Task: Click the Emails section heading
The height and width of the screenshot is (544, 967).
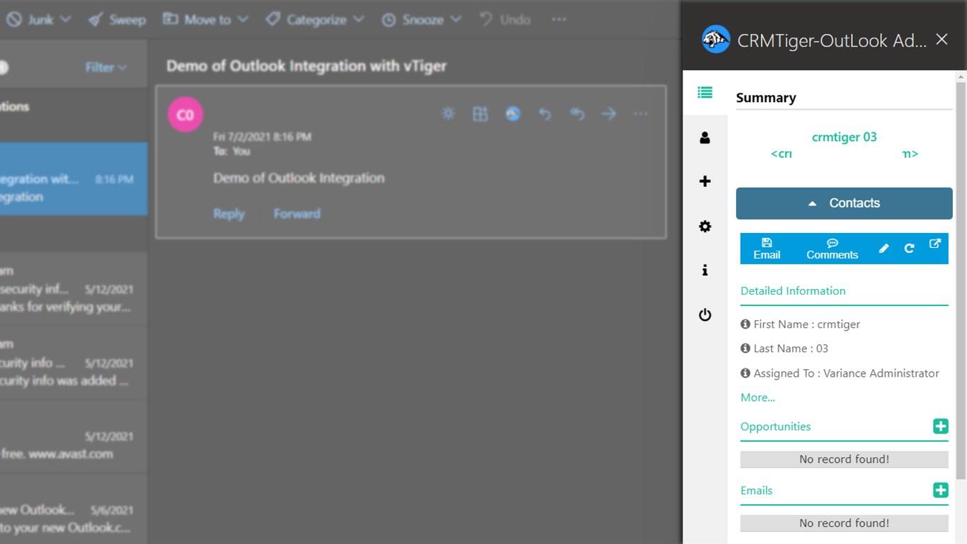Action: [x=756, y=490]
